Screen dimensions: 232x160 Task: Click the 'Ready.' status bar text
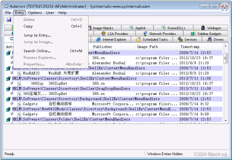10,154
